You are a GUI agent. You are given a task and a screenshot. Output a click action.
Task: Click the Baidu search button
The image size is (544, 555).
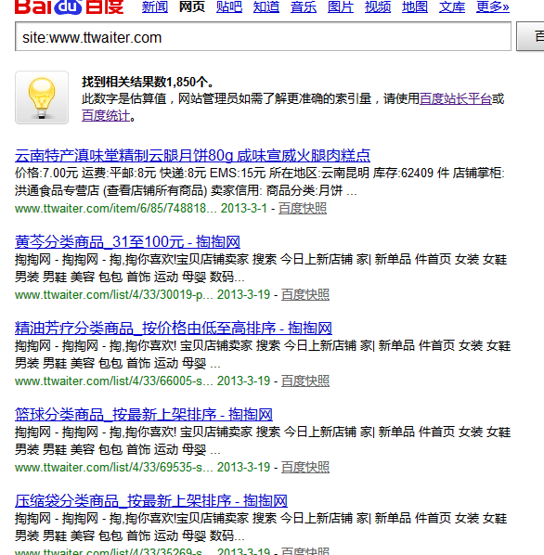(x=530, y=36)
